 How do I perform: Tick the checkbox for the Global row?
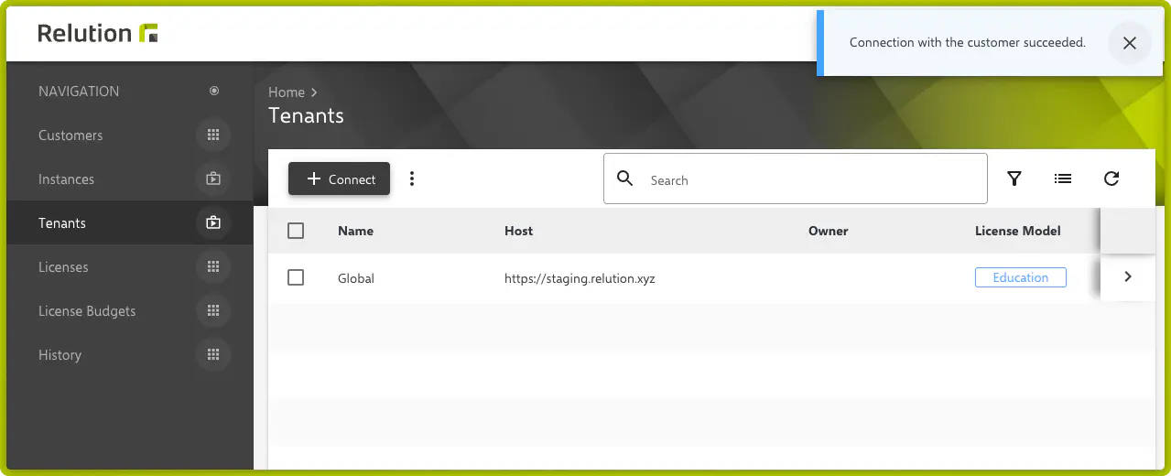point(296,276)
